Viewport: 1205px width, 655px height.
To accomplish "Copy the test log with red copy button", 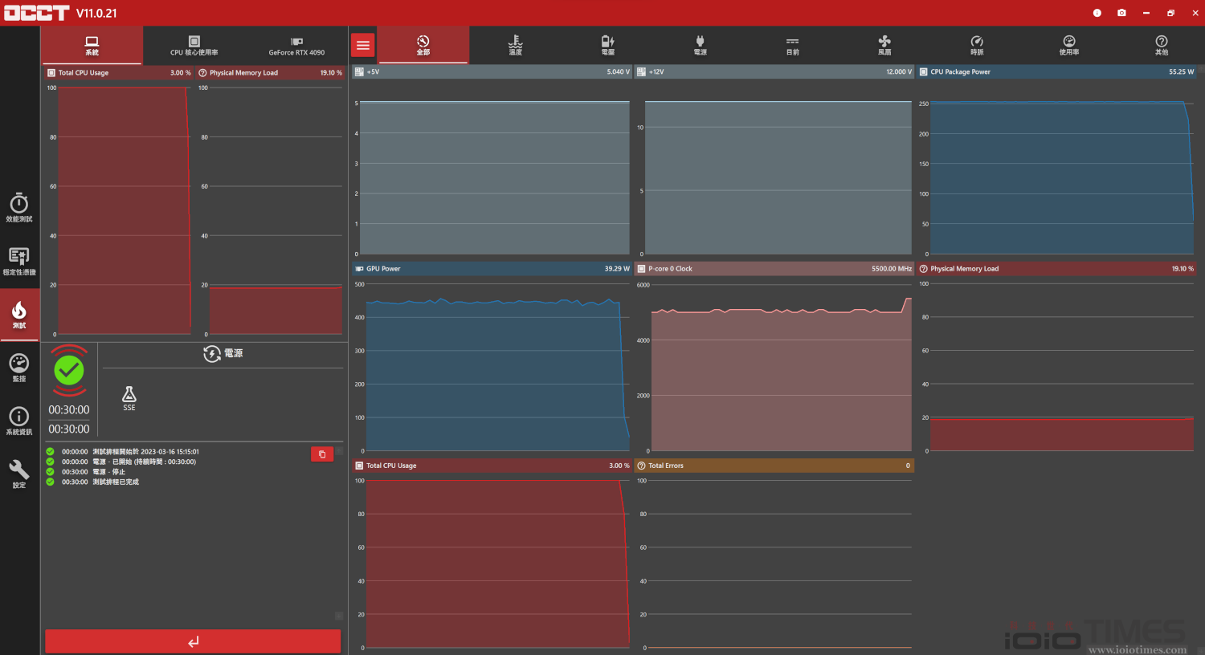I will 322,454.
